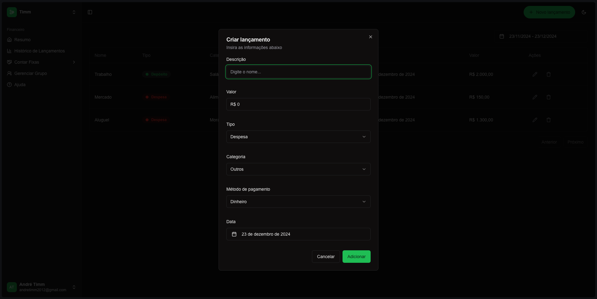Open Histórico de Lançamentos in sidebar
Viewport: 597px width, 299px height.
click(x=42, y=51)
